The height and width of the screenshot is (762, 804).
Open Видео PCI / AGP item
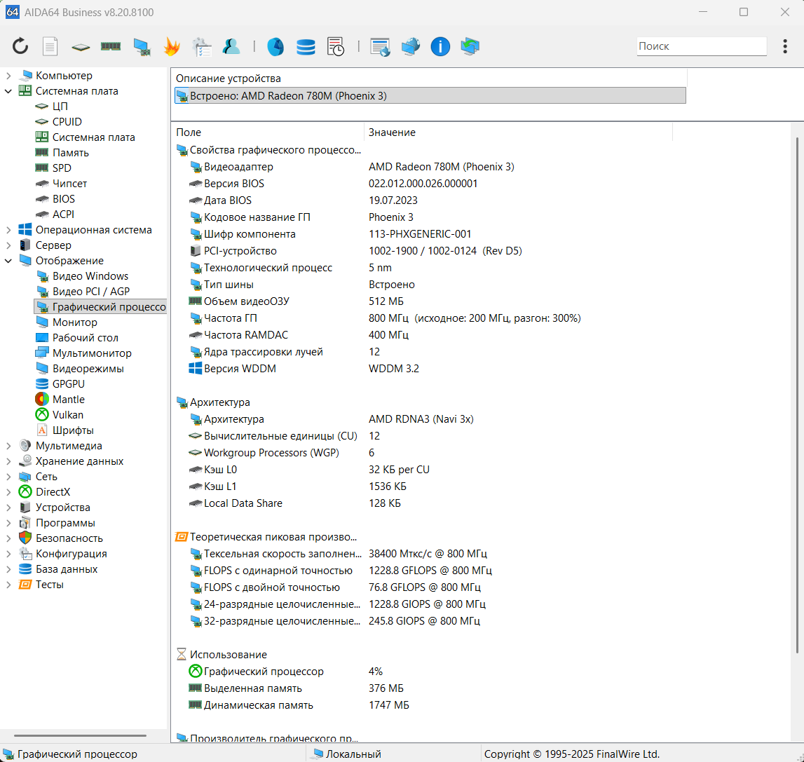click(90, 291)
